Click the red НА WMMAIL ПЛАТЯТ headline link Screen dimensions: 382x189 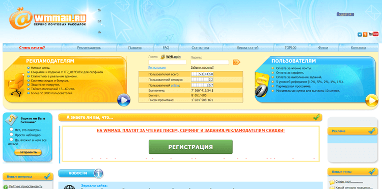pyautogui.click(x=190, y=130)
